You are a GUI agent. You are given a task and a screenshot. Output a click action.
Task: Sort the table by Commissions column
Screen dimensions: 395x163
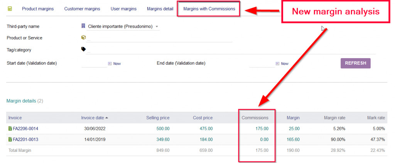click(x=255, y=118)
